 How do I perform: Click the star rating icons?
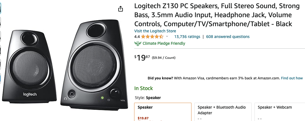click(152, 37)
